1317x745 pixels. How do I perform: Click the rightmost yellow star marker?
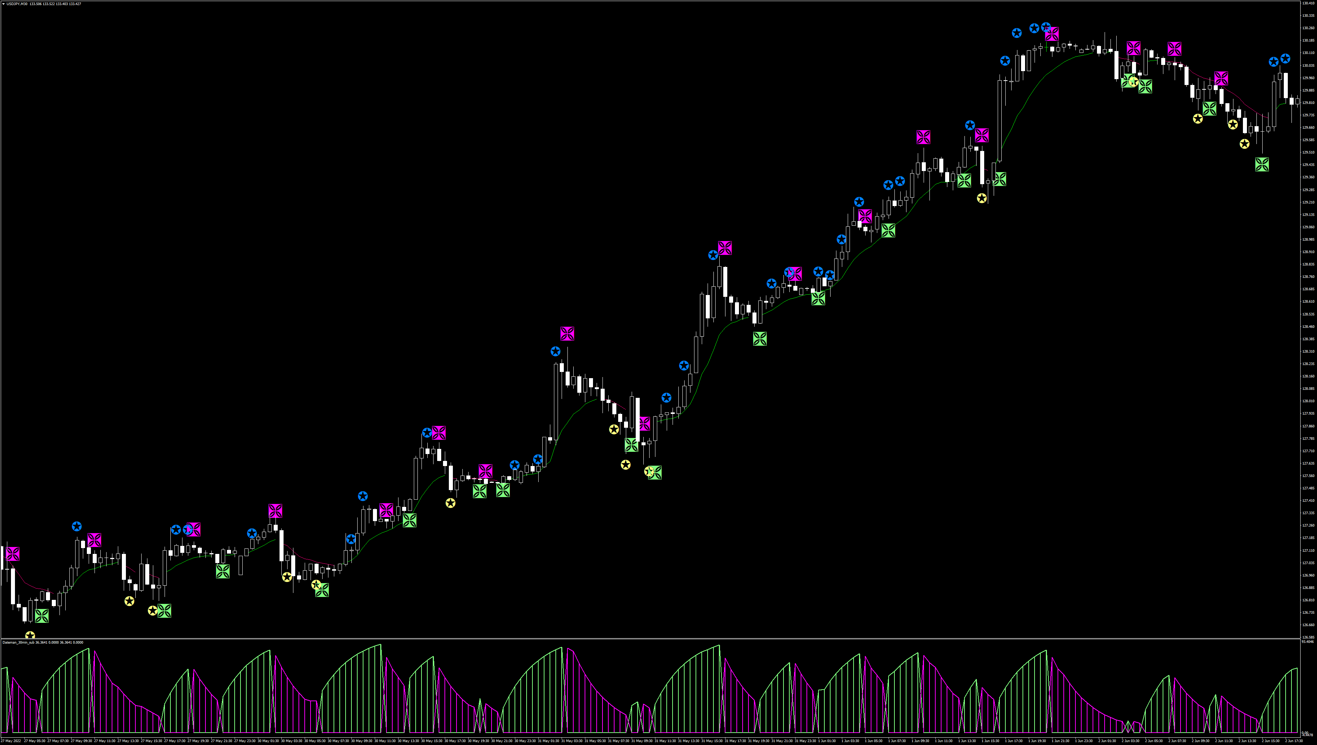point(1244,144)
